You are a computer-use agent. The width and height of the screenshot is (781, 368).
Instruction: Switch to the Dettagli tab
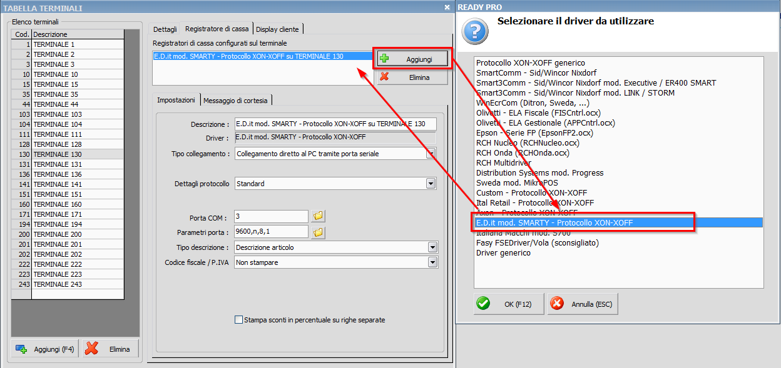click(165, 29)
